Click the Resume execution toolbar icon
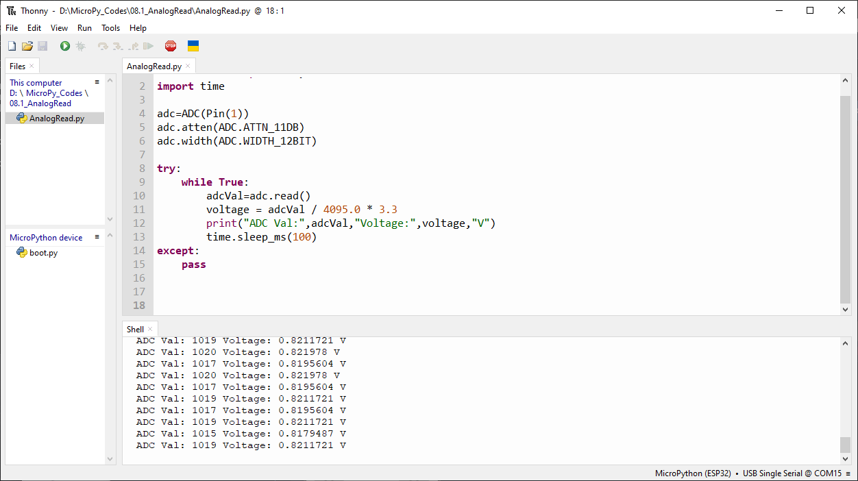Screen dimensions: 858x481 148,46
